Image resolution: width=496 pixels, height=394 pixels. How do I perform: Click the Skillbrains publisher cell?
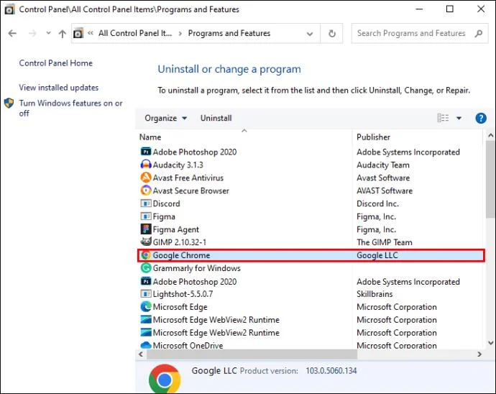click(x=375, y=294)
